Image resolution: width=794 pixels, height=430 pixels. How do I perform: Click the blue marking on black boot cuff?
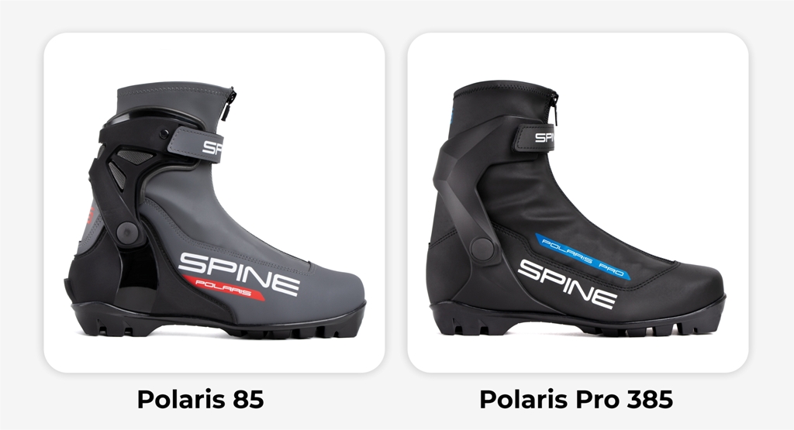[451, 115]
